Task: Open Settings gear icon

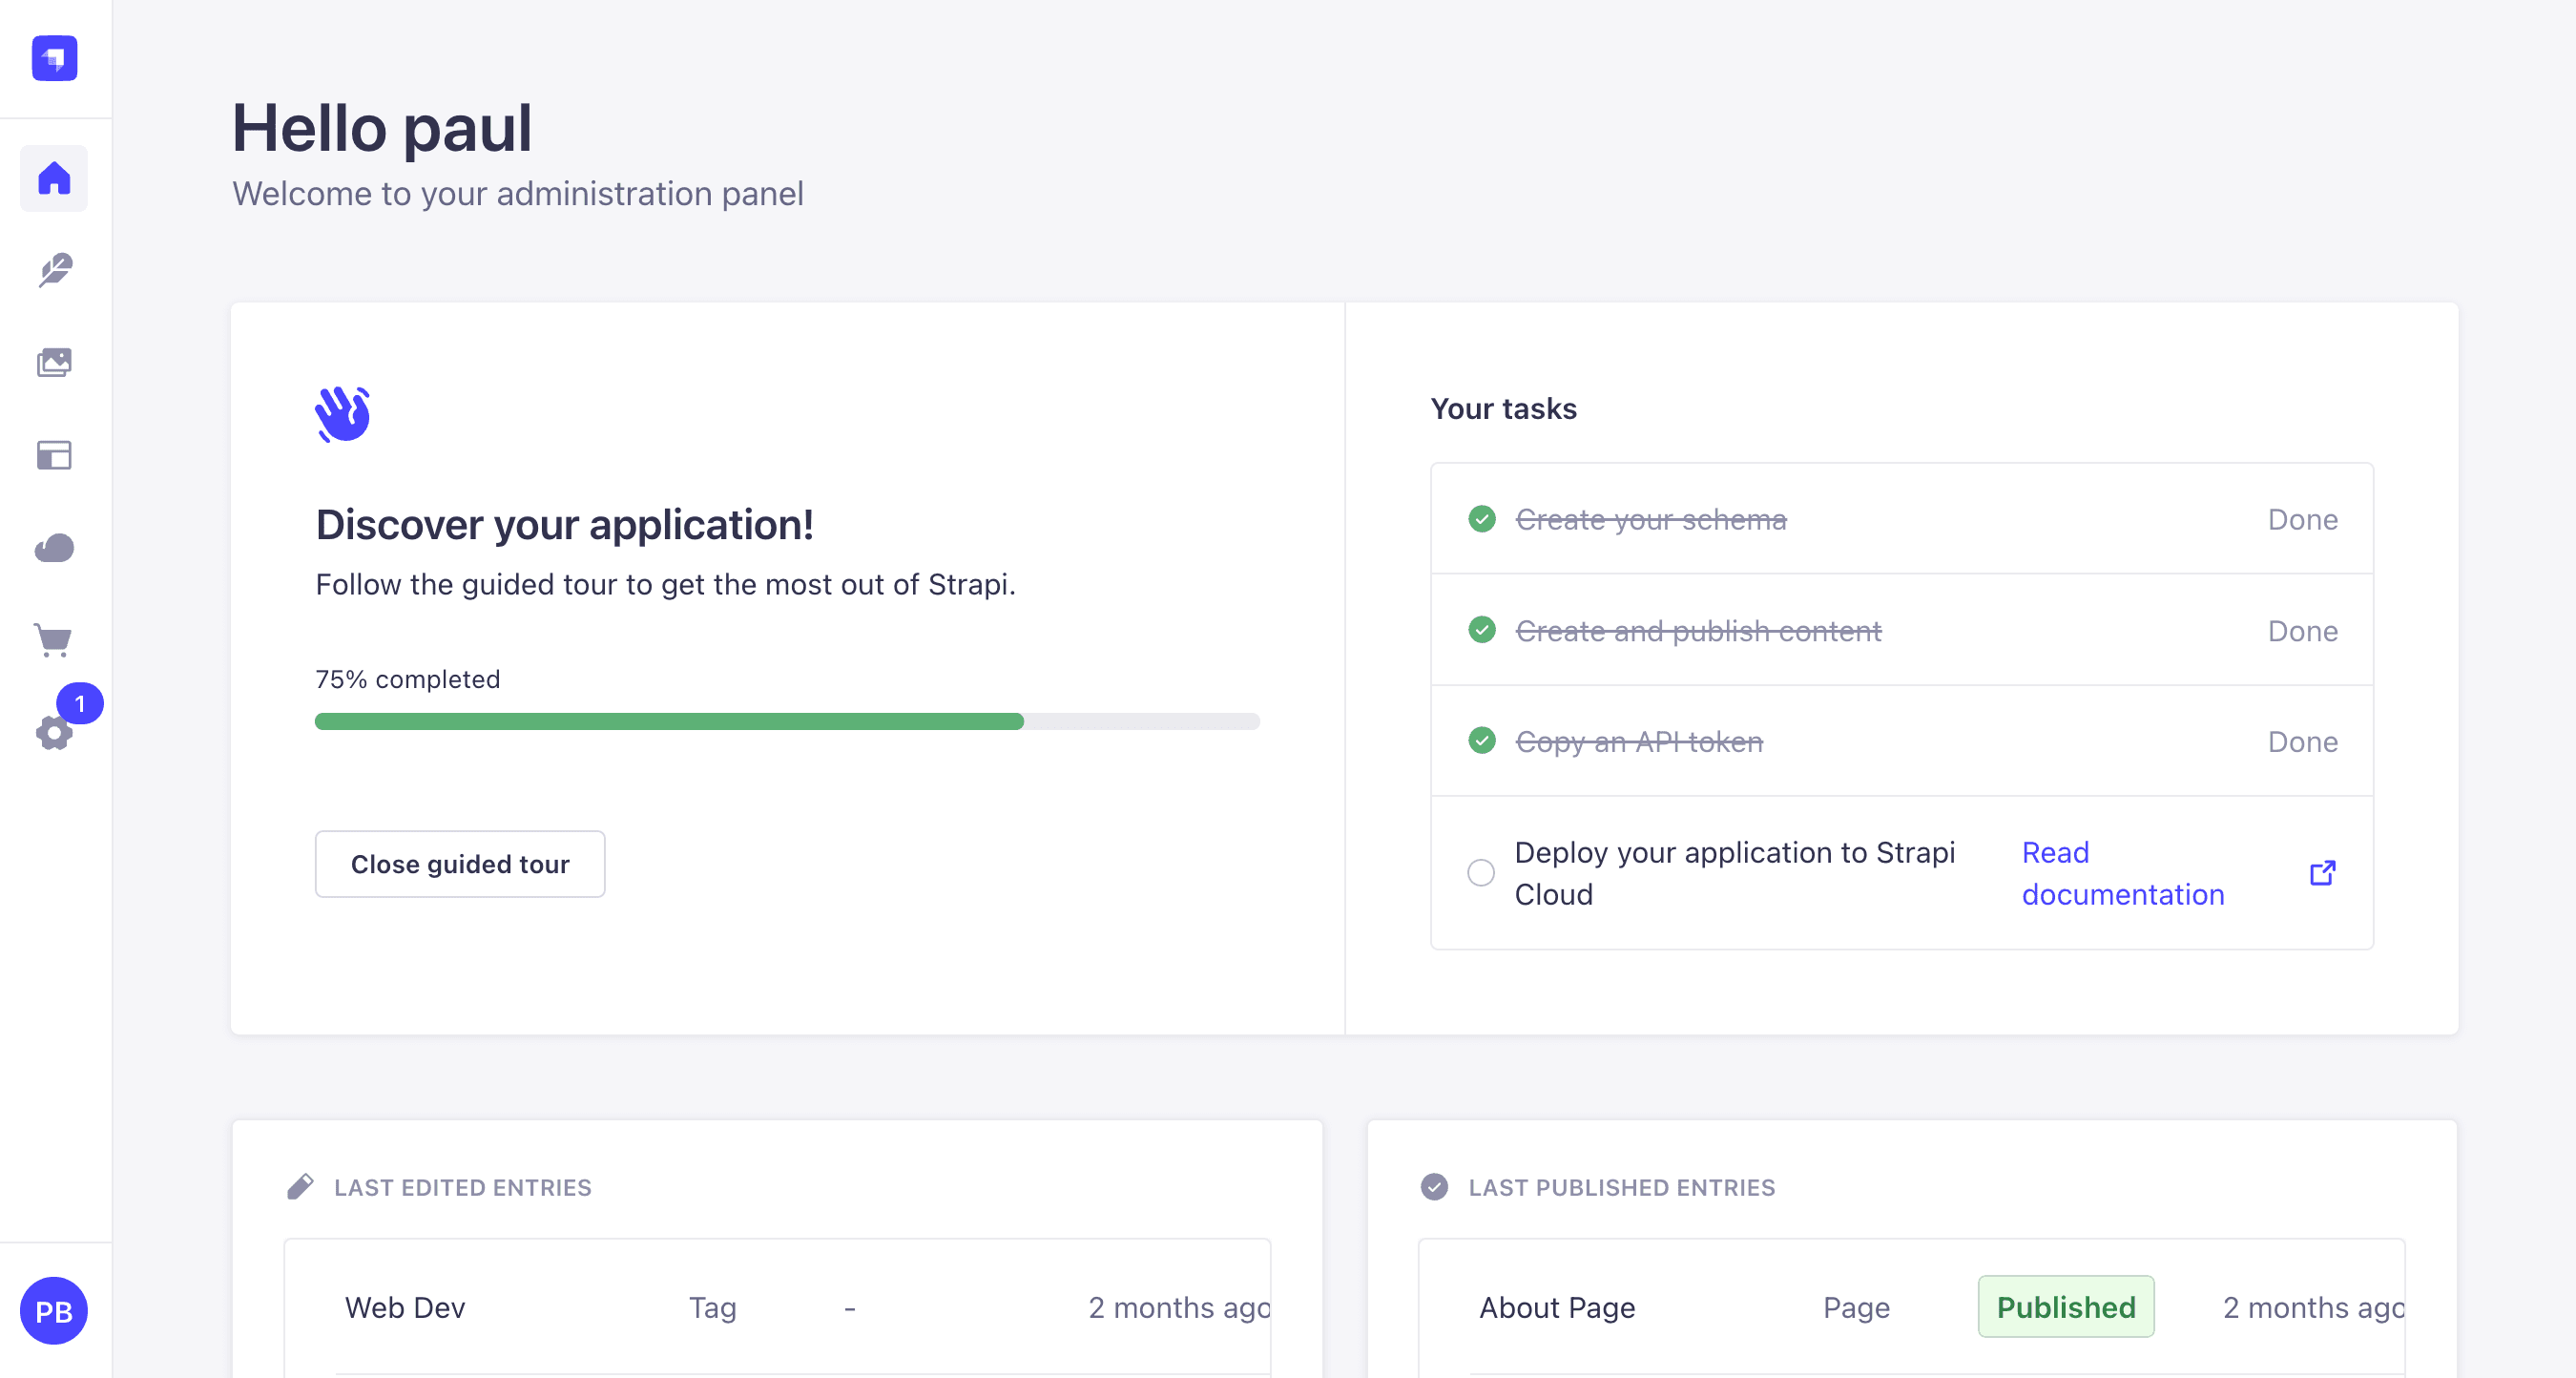Action: (54, 733)
